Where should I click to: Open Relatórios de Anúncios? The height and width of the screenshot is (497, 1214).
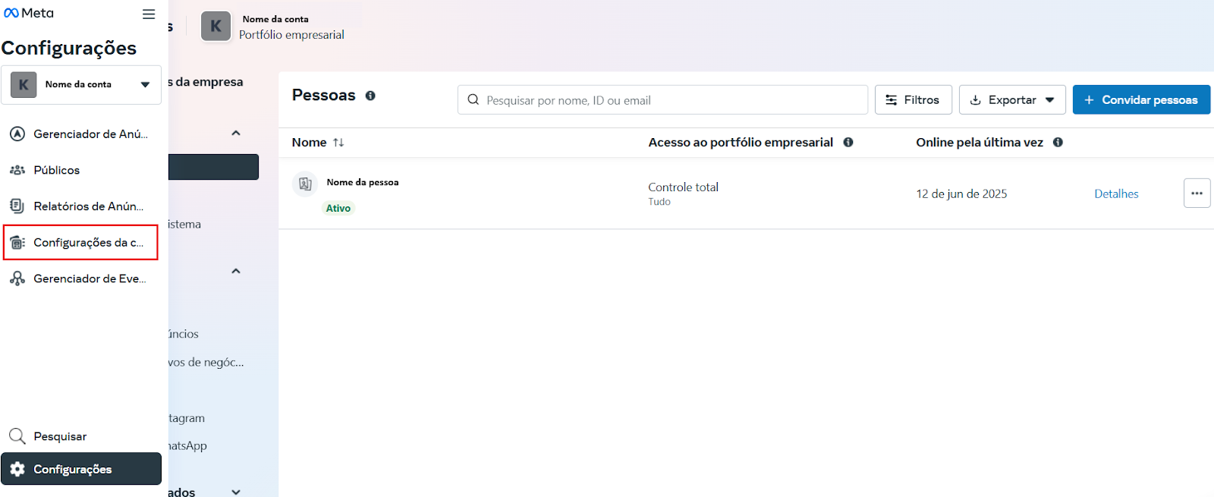tap(88, 206)
